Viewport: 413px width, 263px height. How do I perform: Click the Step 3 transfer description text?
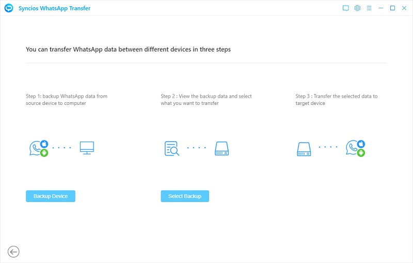point(336,100)
